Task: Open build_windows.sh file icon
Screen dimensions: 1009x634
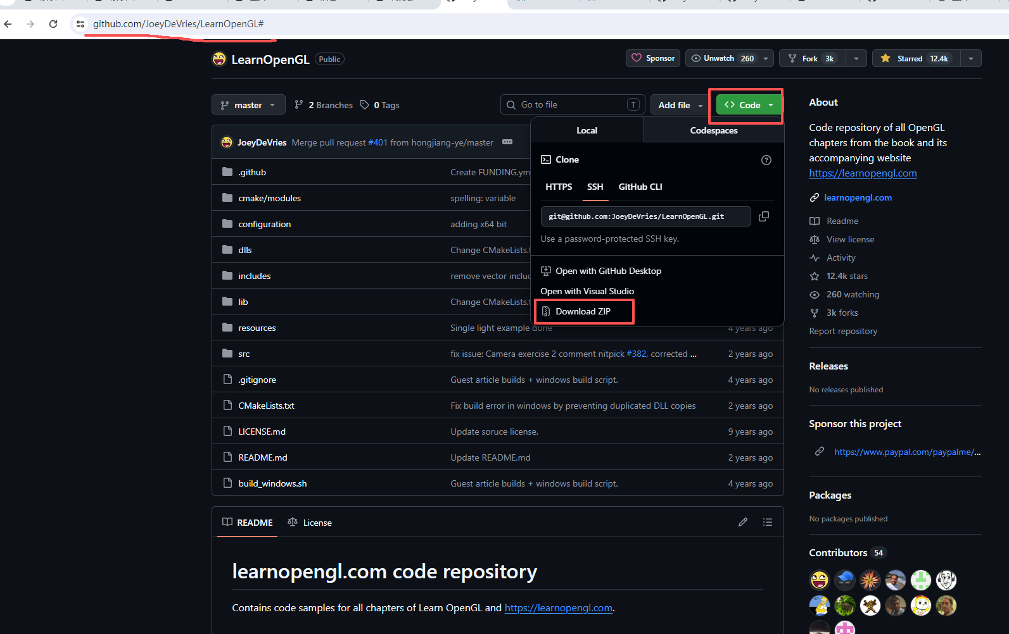Action: coord(227,483)
